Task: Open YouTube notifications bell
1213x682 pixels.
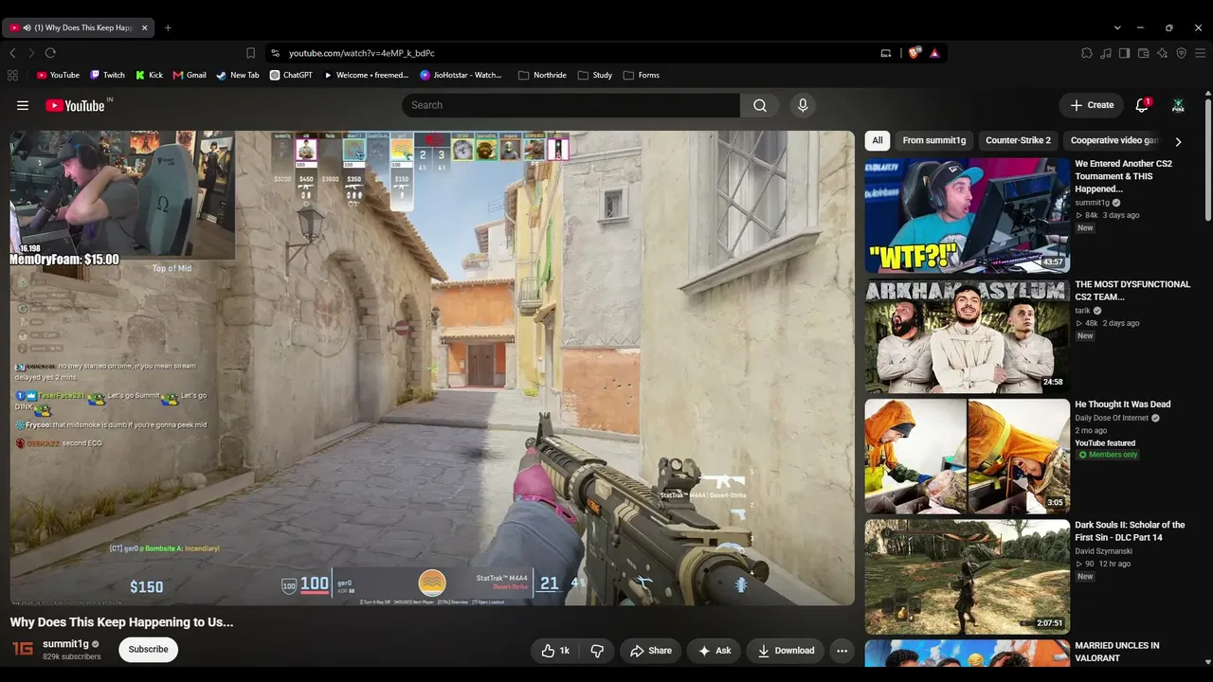Action: pos(1142,105)
